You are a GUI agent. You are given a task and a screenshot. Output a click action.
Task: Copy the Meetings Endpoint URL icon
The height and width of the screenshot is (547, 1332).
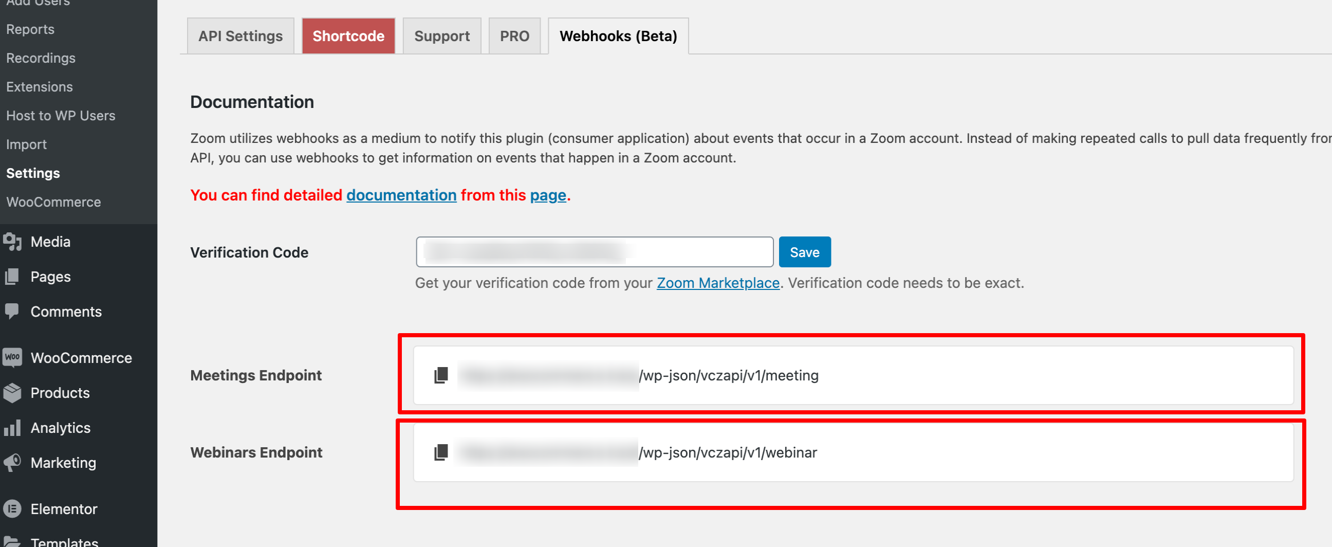[440, 375]
